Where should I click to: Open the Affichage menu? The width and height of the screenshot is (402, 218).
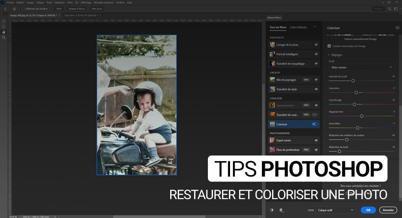[86, 3]
